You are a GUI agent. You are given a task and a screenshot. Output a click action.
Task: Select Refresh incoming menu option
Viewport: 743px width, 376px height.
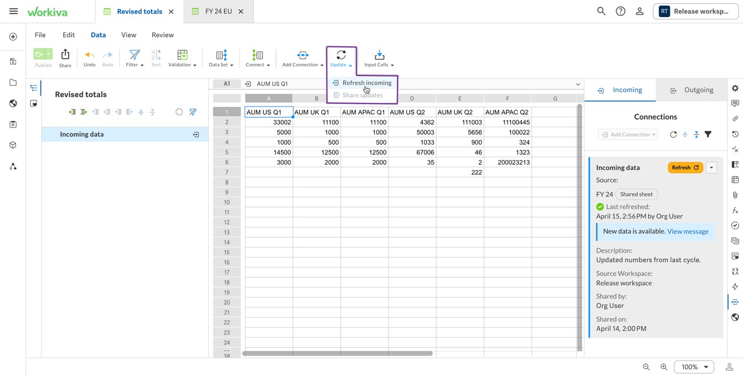point(366,83)
